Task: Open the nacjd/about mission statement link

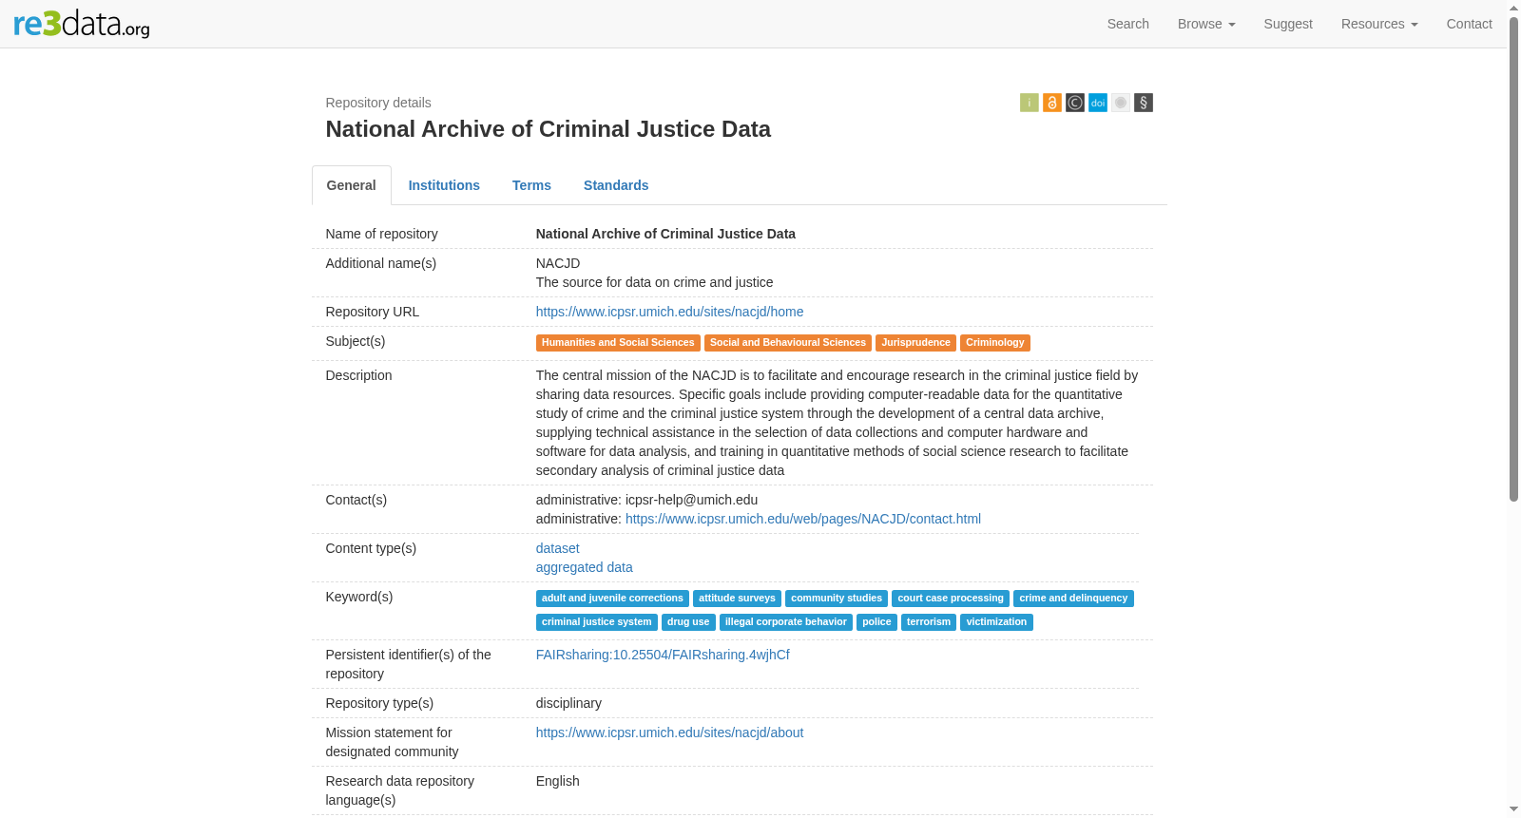Action: pos(669,732)
